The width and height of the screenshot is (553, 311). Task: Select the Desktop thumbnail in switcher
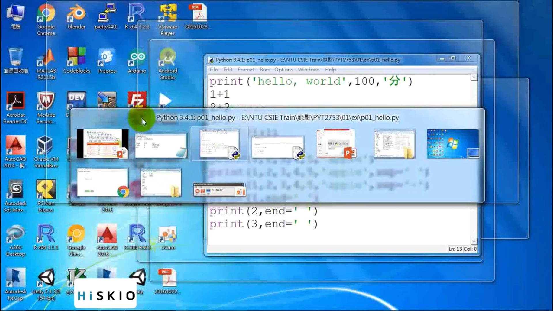453,143
